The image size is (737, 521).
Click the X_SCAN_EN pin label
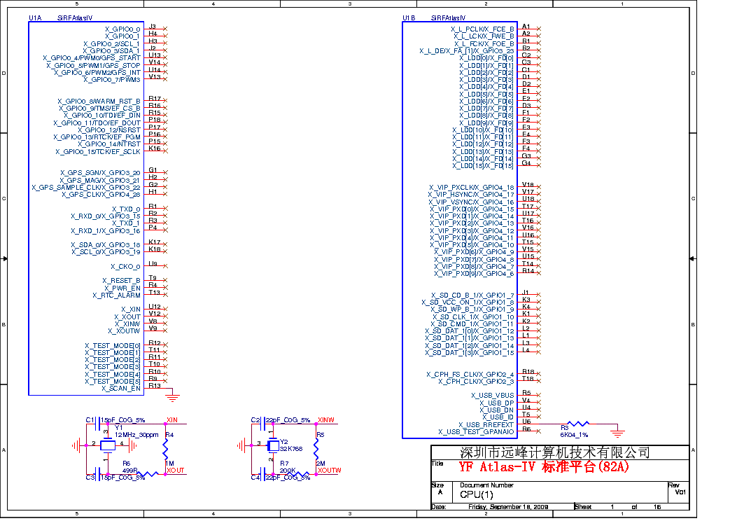tap(121, 389)
